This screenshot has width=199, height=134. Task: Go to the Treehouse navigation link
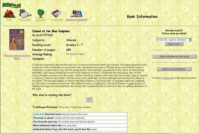(41, 20)
